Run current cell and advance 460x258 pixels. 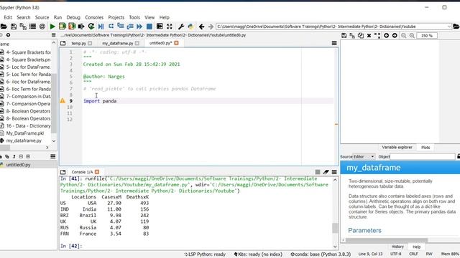coord(72,27)
